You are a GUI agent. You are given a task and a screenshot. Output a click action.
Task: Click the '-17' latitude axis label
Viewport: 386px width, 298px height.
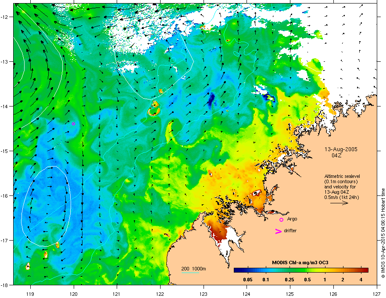tap(4, 241)
